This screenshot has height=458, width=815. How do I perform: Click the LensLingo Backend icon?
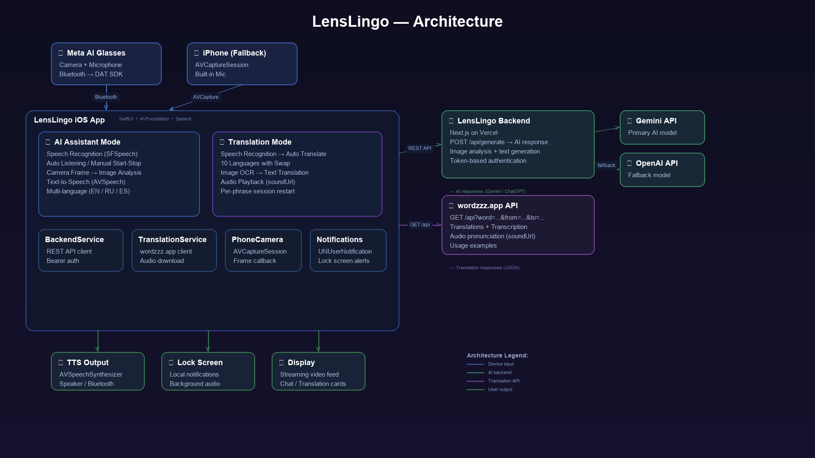[451, 121]
